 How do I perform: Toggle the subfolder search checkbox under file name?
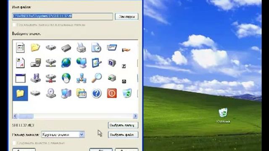(x=14, y=25)
